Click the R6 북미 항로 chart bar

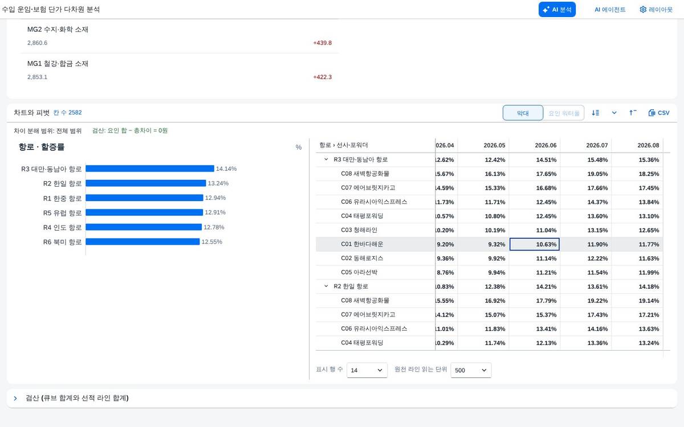(x=142, y=241)
